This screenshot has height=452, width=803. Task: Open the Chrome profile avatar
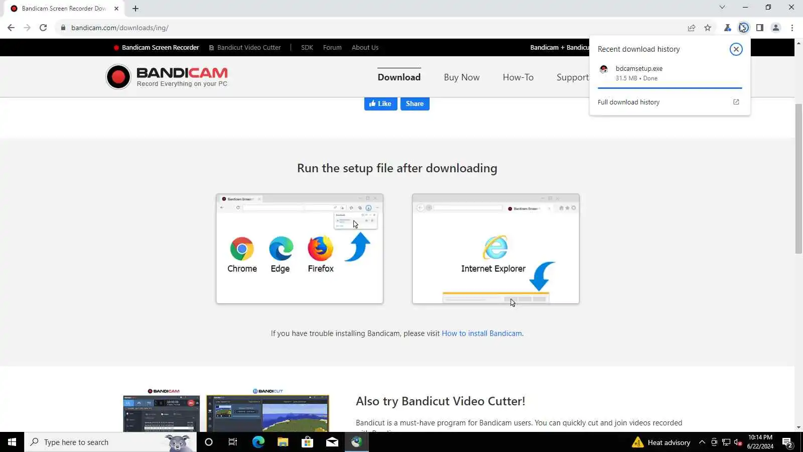pyautogui.click(x=776, y=28)
